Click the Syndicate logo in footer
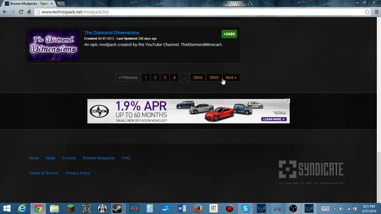 coord(311,169)
